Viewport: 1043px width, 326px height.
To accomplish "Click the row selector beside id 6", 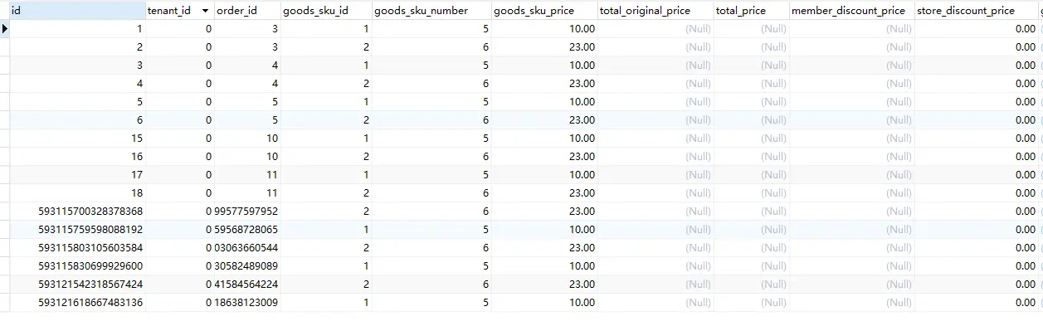I will [5, 119].
